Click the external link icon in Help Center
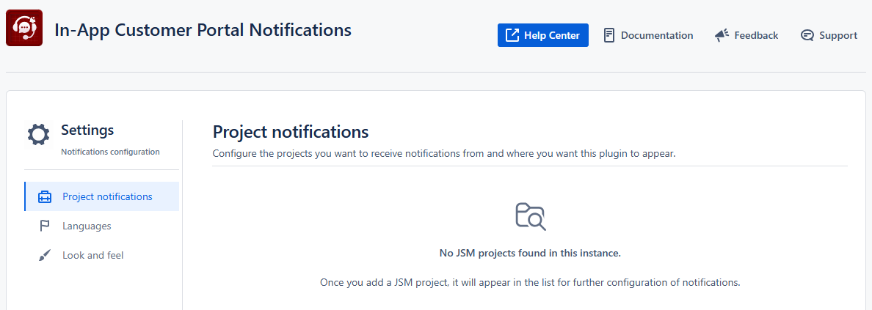This screenshot has height=310, width=872. (512, 35)
